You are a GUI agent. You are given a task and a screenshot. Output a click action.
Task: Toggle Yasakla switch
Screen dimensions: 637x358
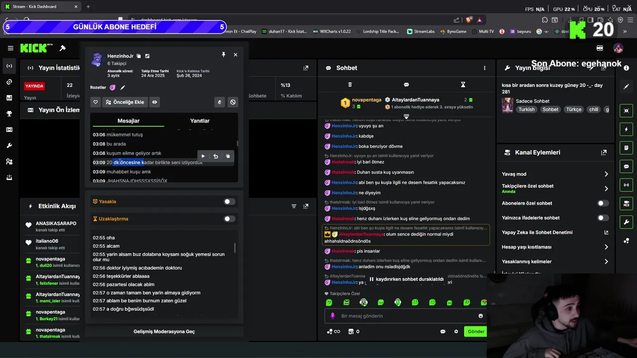pos(229,201)
